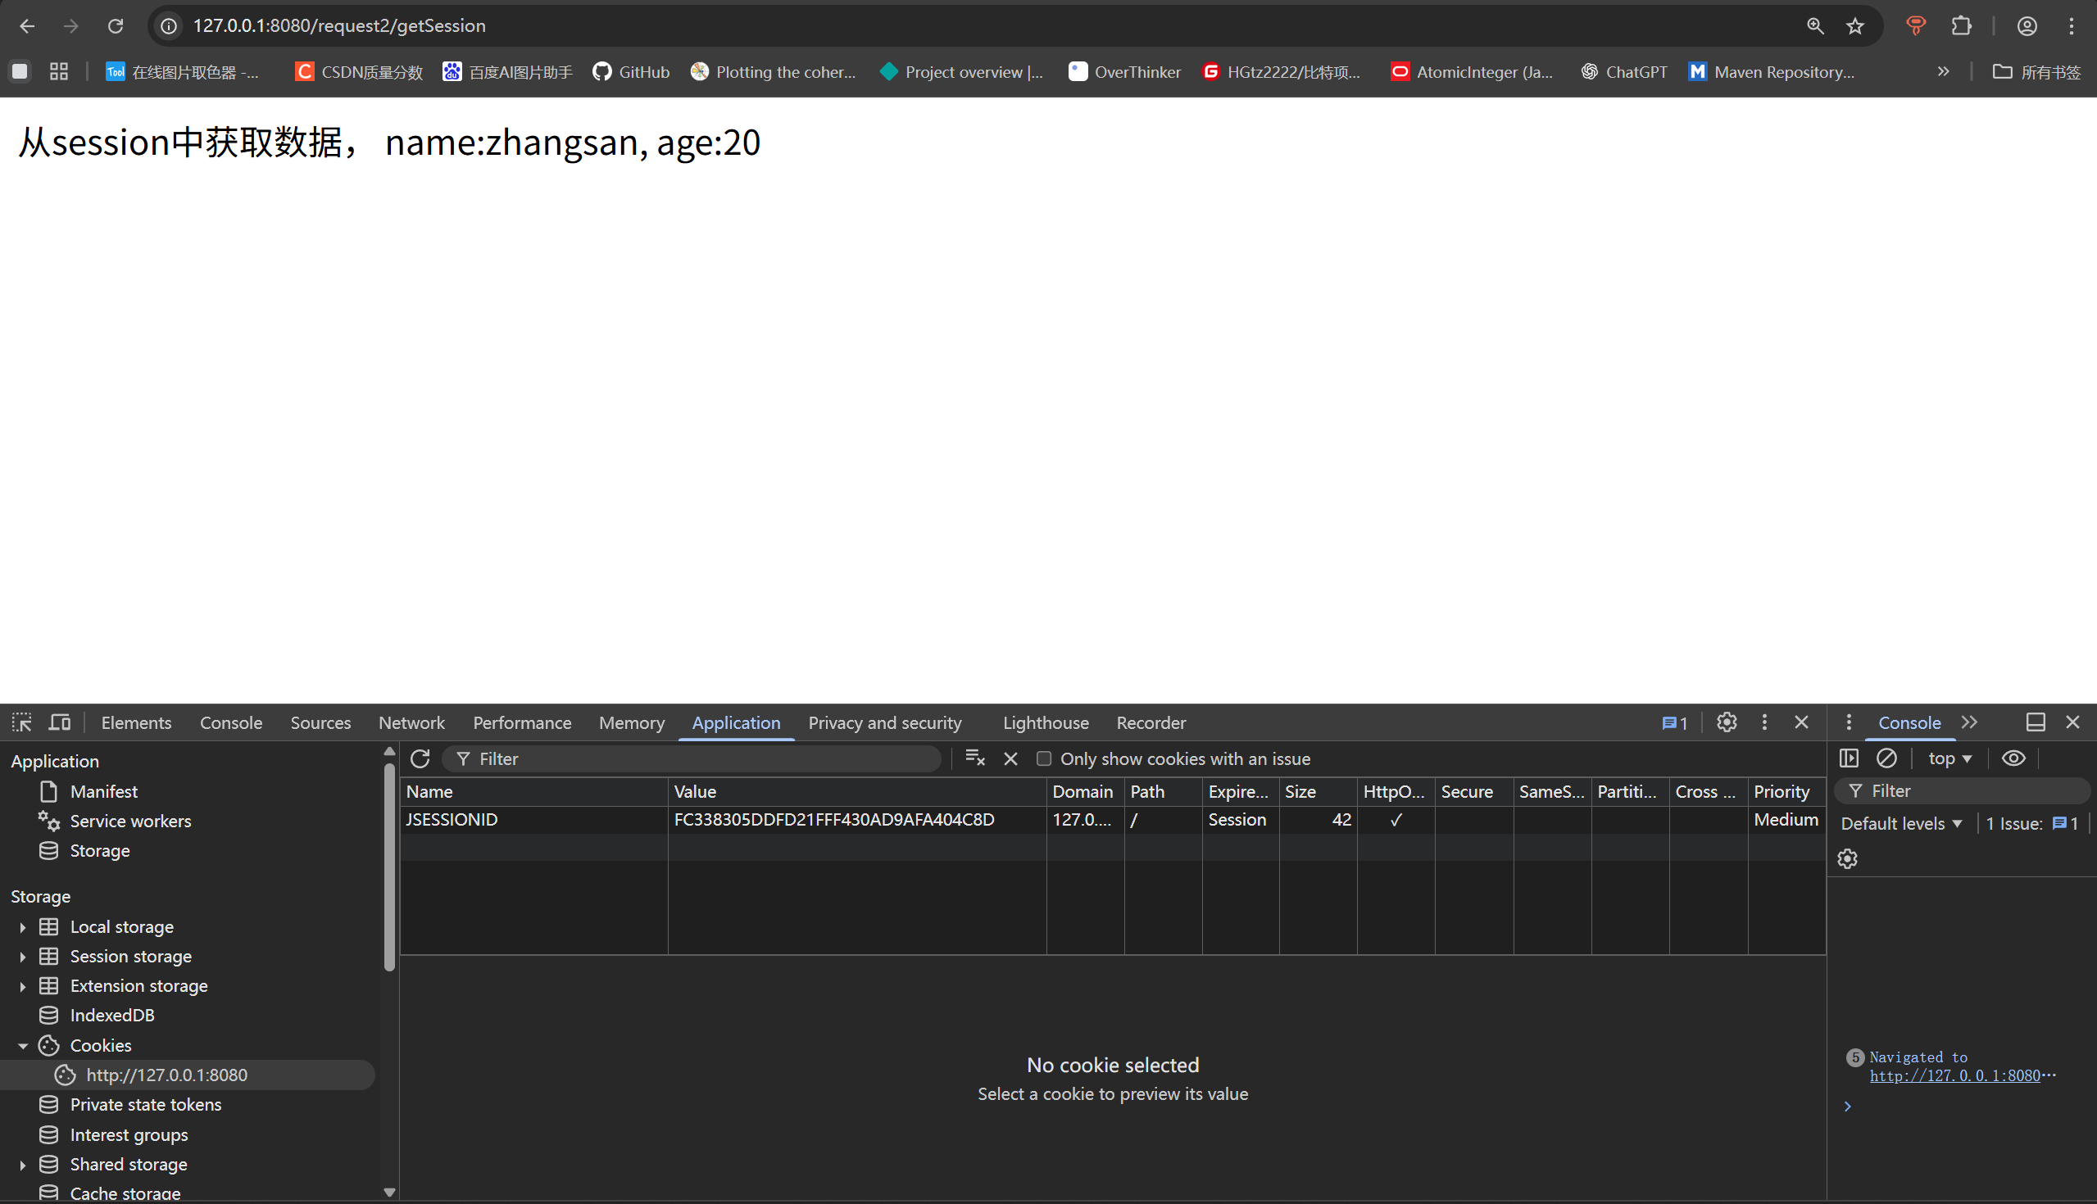2097x1204 pixels.
Task: Show the console sidebar icon
Action: tap(1849, 758)
